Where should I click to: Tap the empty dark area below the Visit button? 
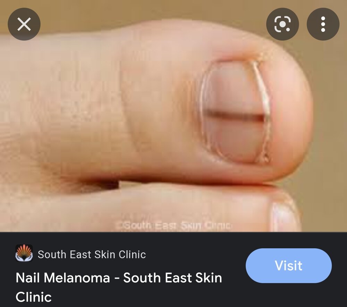[289, 295]
